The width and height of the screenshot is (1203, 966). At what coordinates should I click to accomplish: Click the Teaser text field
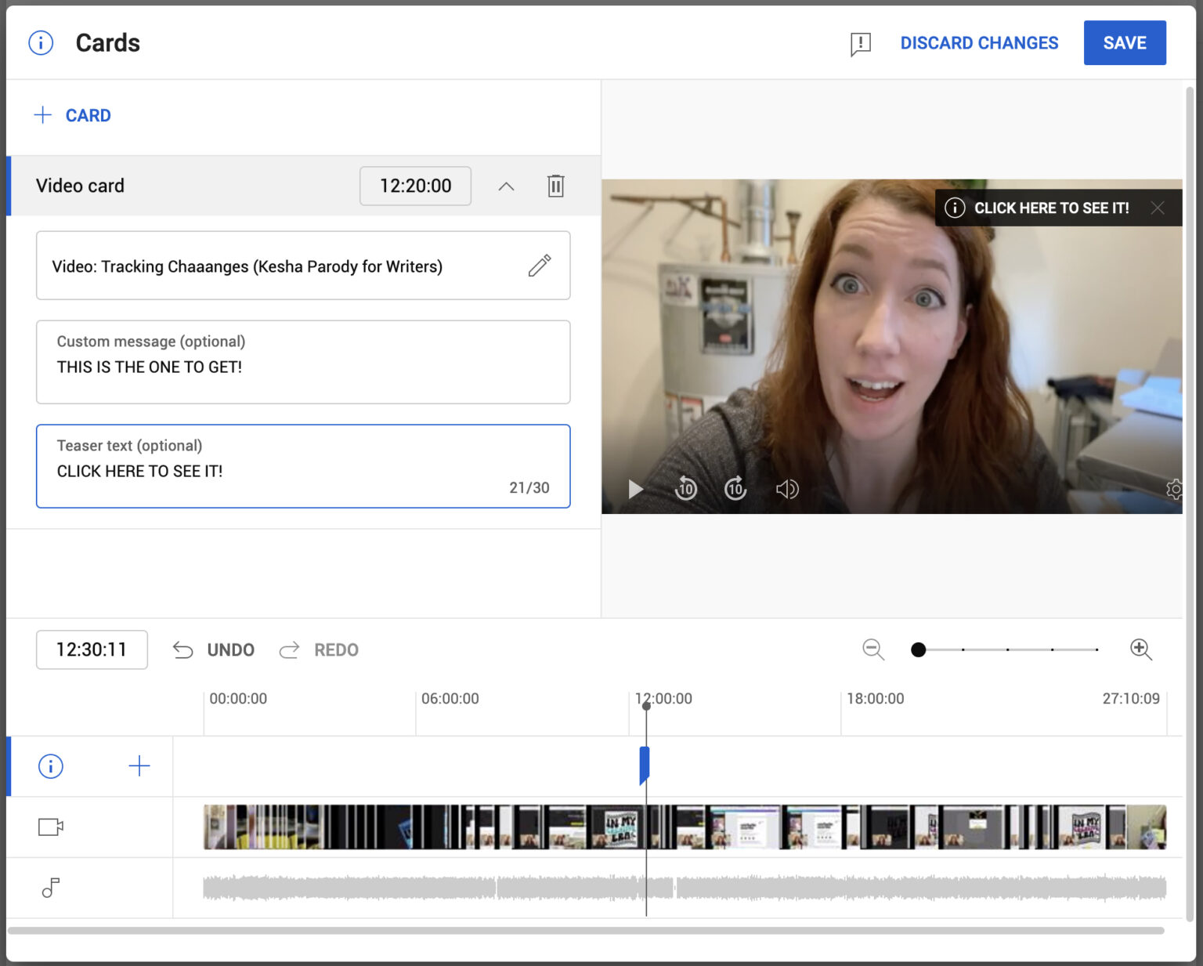point(303,466)
